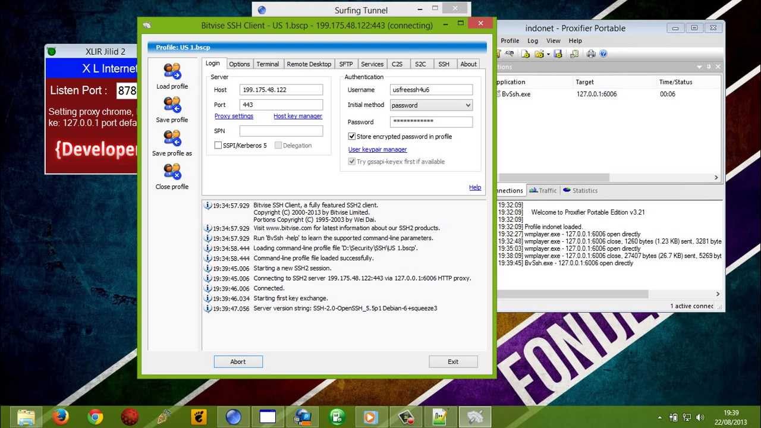Click the Help link in Login tab
This screenshot has width=761, height=428.
click(x=475, y=187)
